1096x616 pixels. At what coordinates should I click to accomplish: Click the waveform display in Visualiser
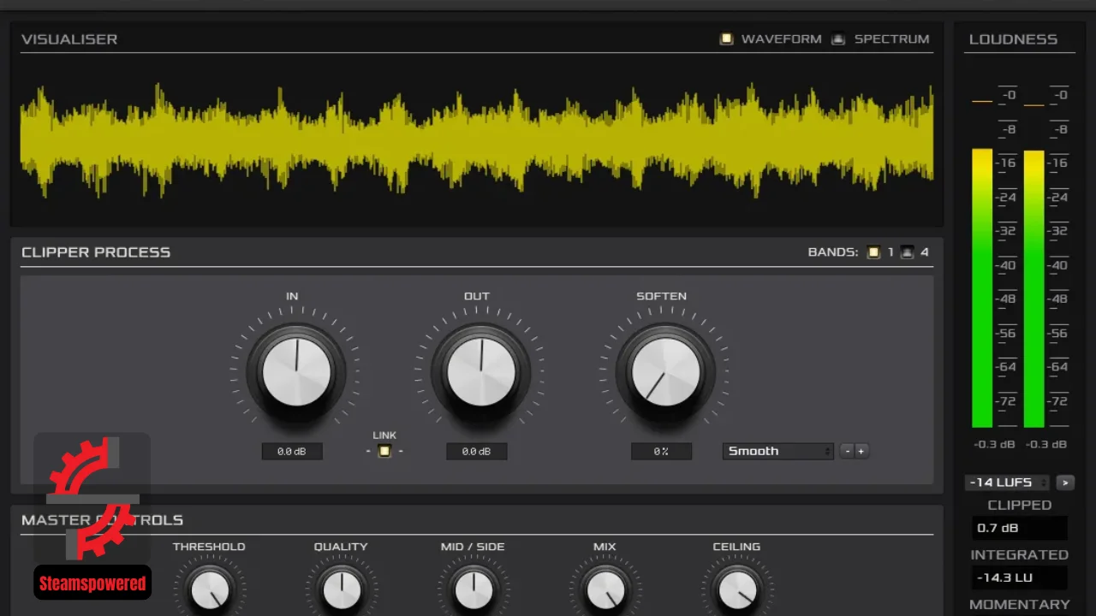click(x=477, y=139)
